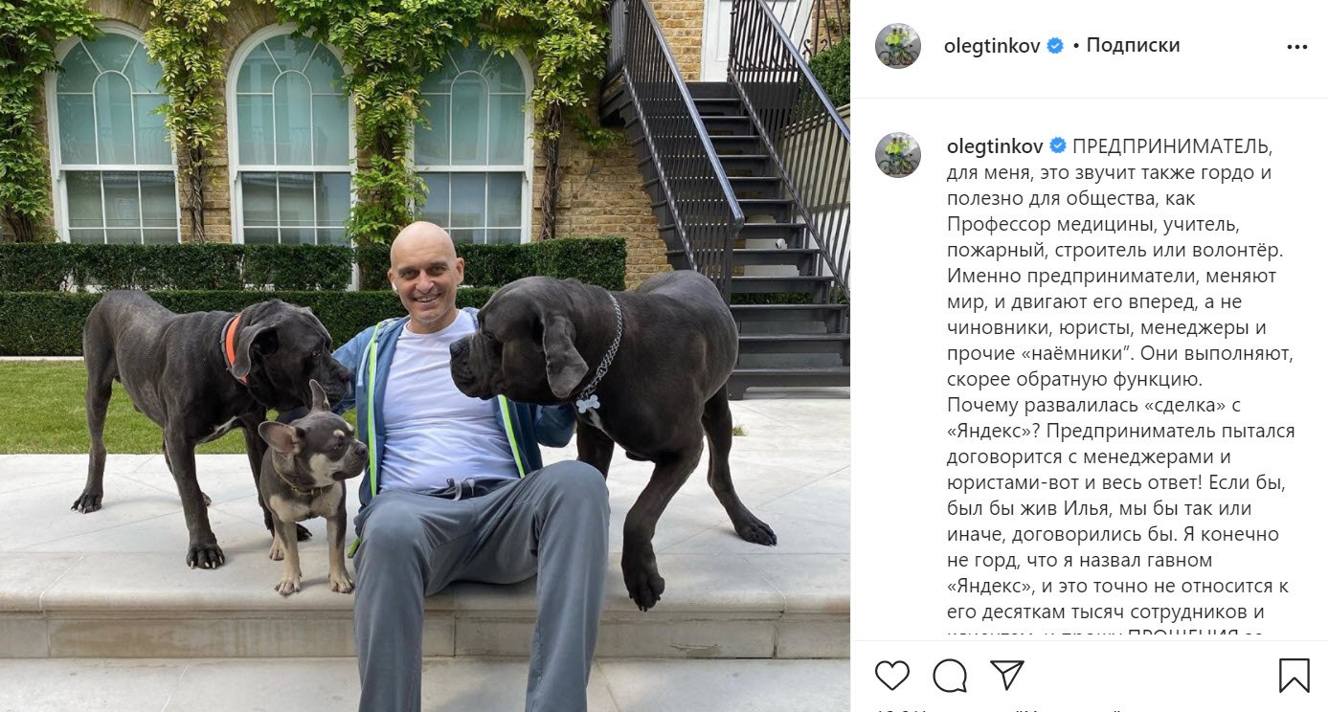Screen dimensions: 1328x712
Task: Click the header profile avatar
Action: (x=897, y=46)
